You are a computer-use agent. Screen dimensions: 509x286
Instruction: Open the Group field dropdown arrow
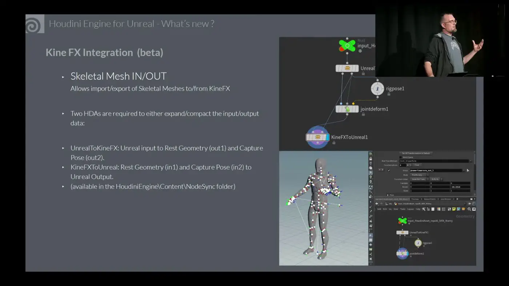(464, 171)
